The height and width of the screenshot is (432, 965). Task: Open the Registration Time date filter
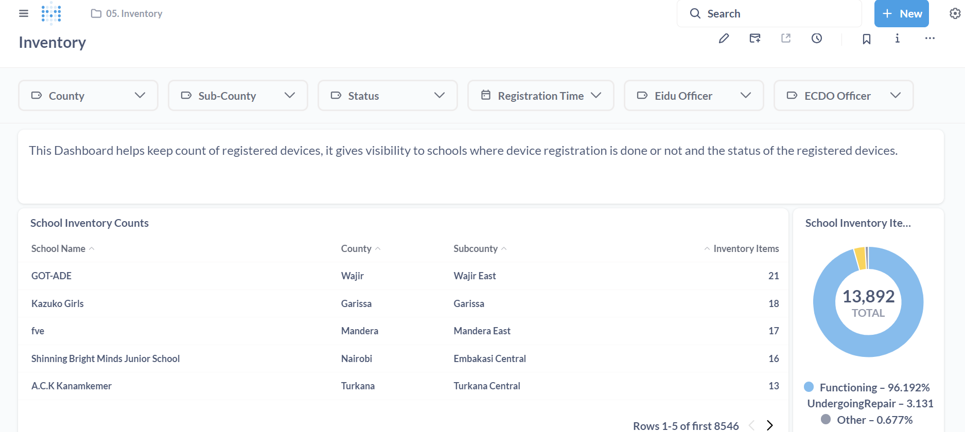[x=540, y=96]
